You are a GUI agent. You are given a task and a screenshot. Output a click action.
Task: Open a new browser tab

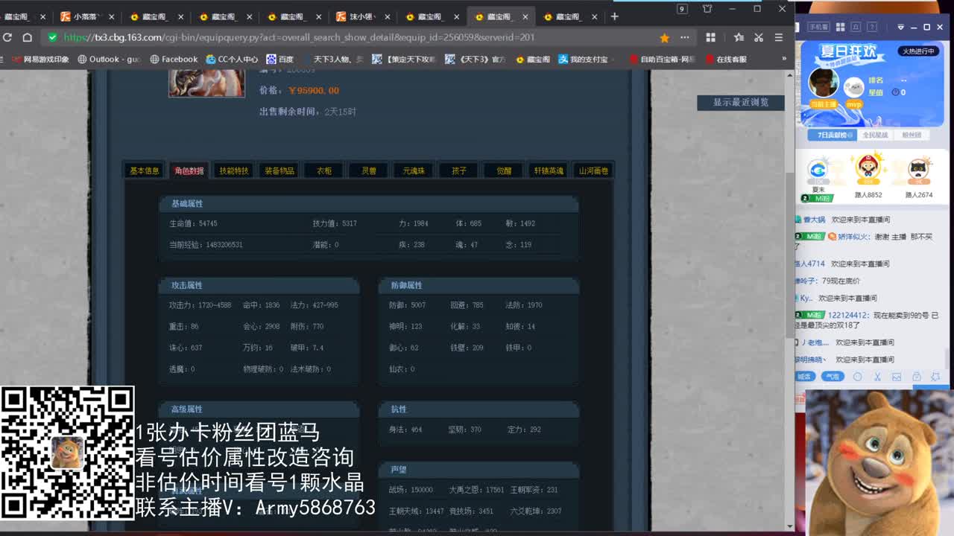pos(614,16)
